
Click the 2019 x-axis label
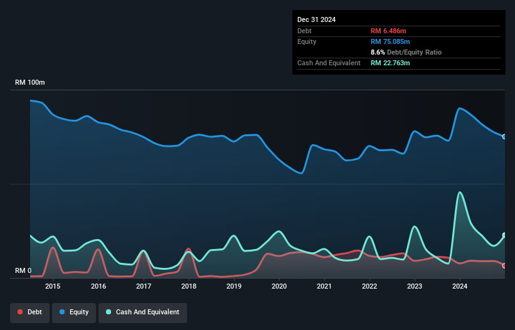pyautogui.click(x=234, y=286)
